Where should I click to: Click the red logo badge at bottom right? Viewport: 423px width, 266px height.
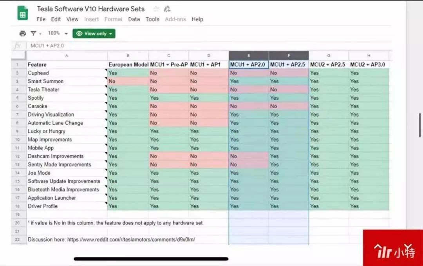[393, 248]
